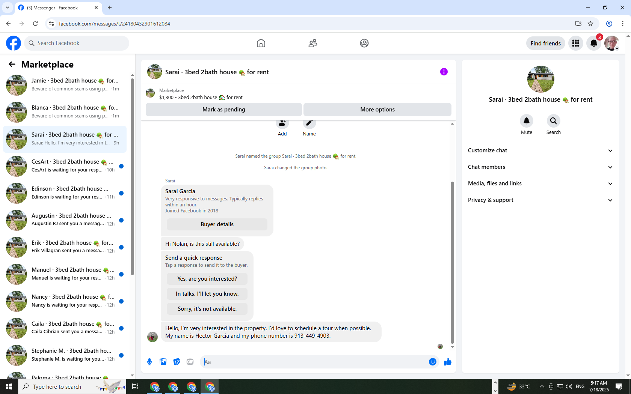Click the install app icon in address bar
The height and width of the screenshot is (394, 631).
point(578,24)
